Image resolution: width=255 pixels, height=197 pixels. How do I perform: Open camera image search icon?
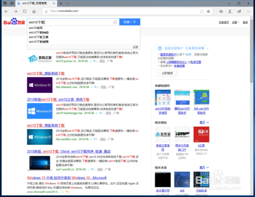pyautogui.click(x=115, y=22)
